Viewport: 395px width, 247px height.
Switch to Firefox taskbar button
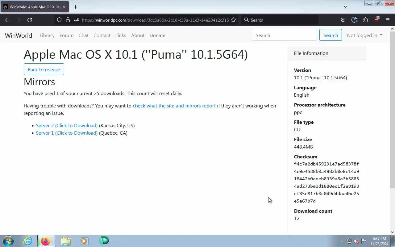pyautogui.click(x=46, y=241)
